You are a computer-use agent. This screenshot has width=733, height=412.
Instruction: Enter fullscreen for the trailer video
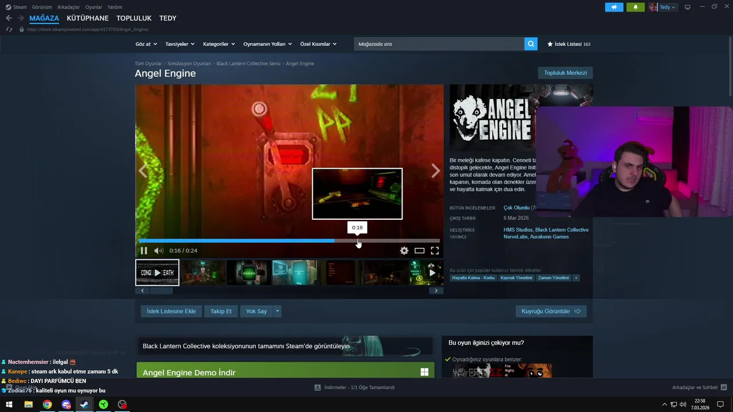pyautogui.click(x=435, y=251)
